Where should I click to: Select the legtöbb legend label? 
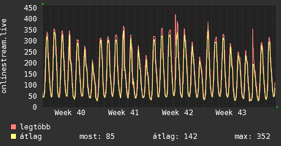pos(35,127)
